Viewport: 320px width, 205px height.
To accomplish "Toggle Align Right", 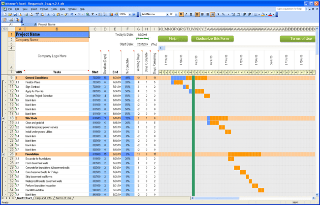I will point(207,14).
